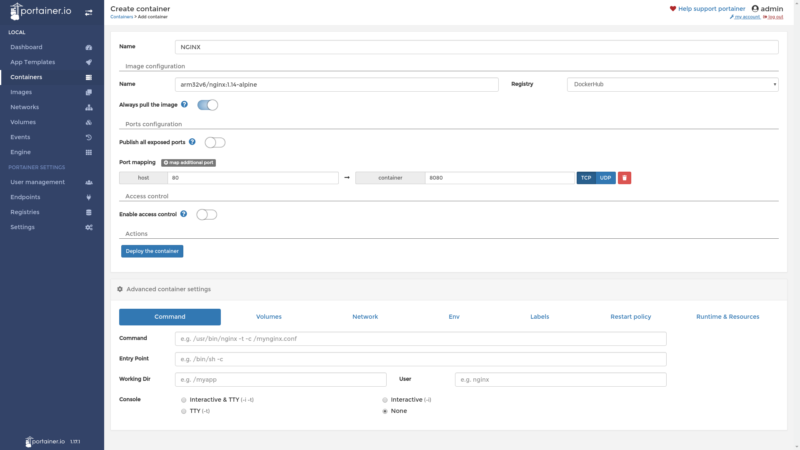Go to Containers breadcrumb link
This screenshot has height=450, width=800.
[122, 17]
